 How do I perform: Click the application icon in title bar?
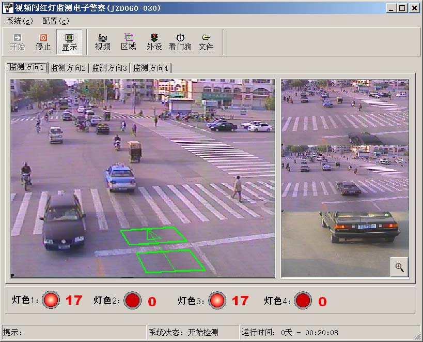(8, 8)
